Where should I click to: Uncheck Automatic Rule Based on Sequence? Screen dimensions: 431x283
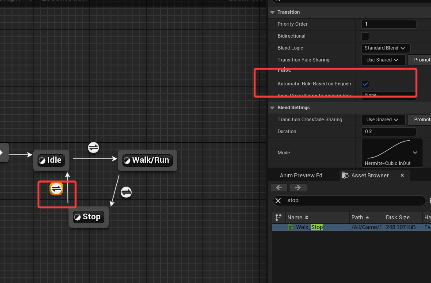coord(365,84)
